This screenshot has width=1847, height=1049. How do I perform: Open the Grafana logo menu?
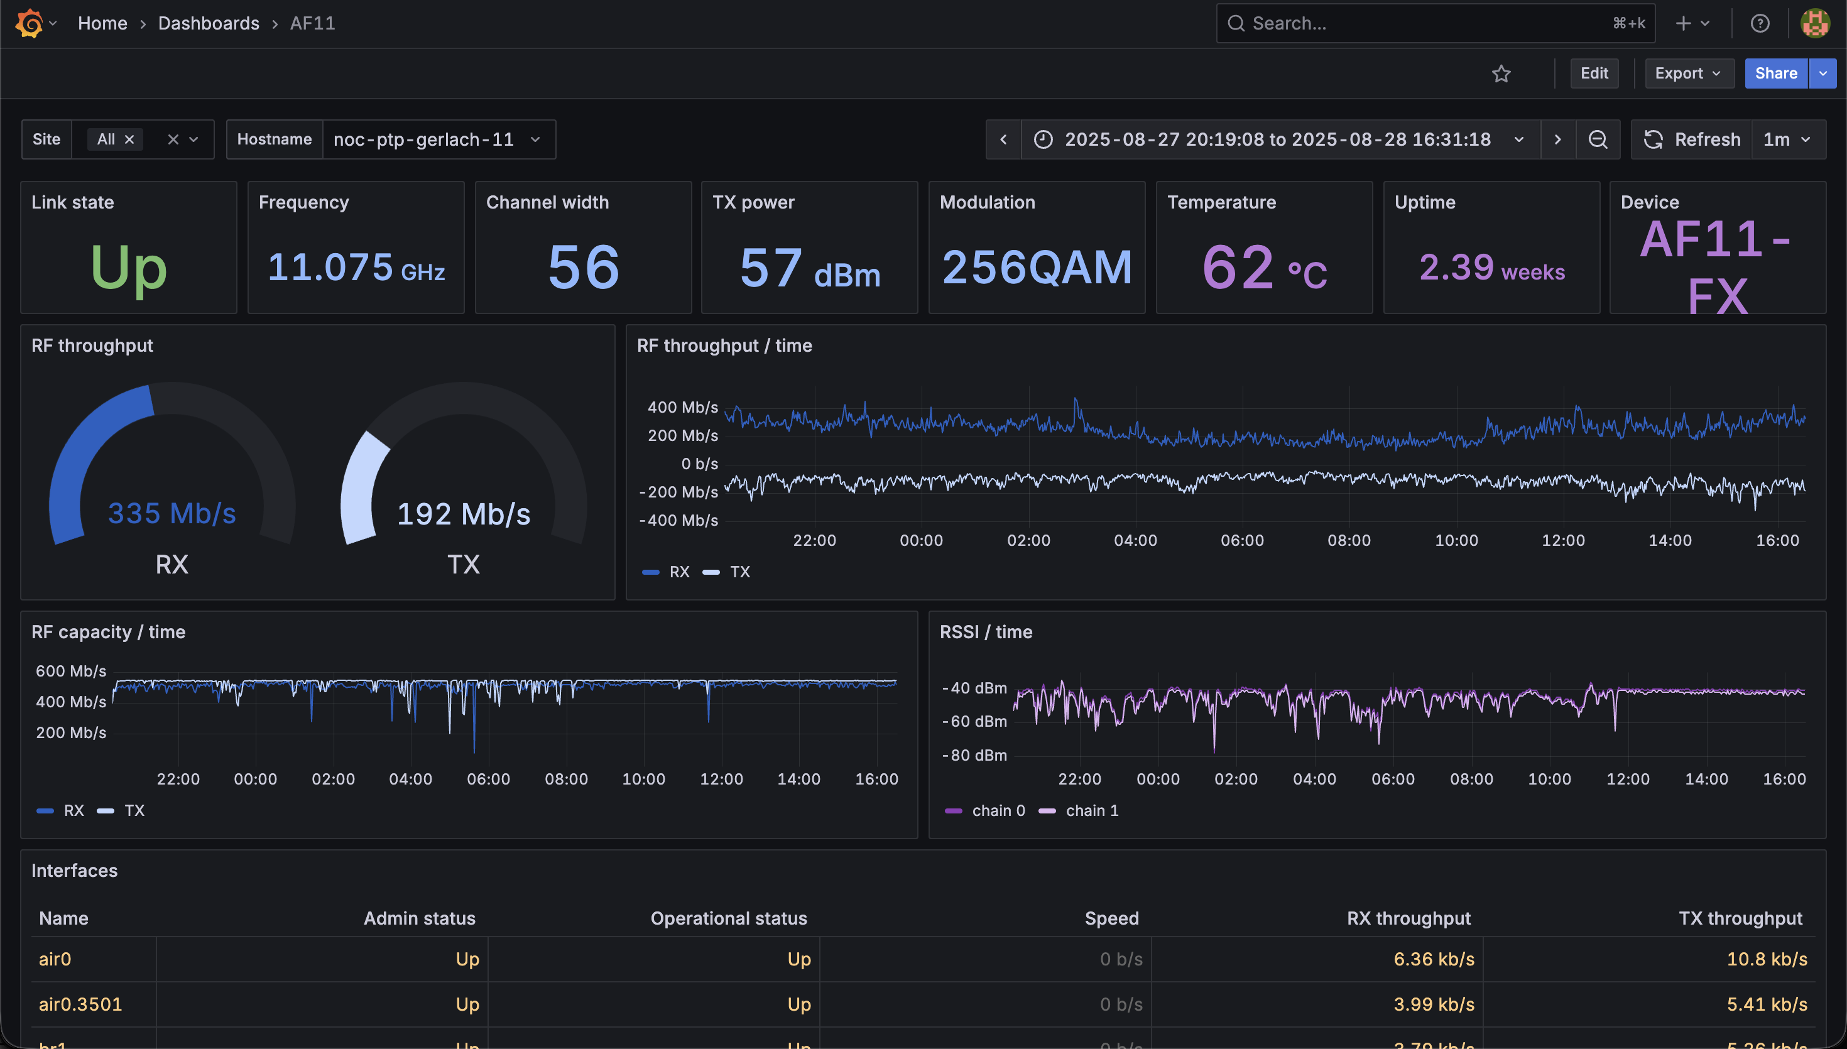[30, 23]
